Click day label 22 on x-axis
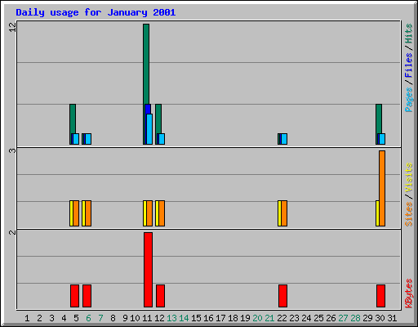Viewport: 418px width, 327px height. [x=282, y=318]
